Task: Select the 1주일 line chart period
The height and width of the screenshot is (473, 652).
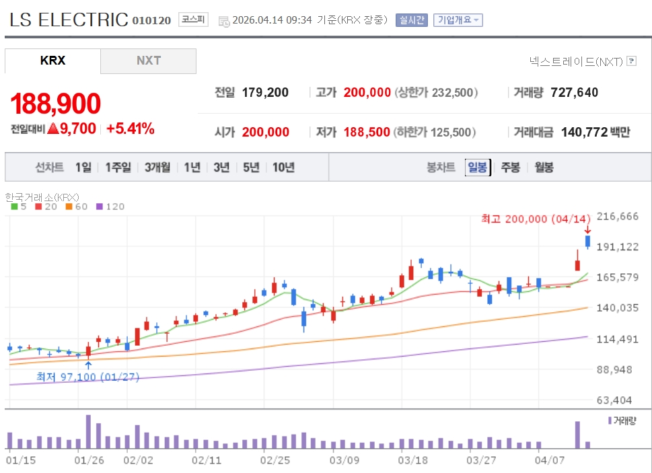Action: point(118,167)
